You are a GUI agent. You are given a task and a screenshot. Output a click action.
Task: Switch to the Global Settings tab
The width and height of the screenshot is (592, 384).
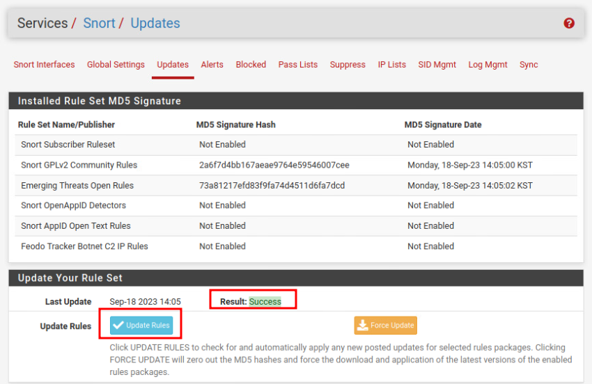[116, 65]
